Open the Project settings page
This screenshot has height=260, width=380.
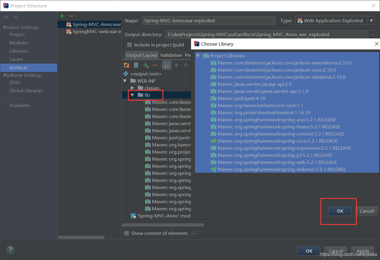tap(17, 35)
